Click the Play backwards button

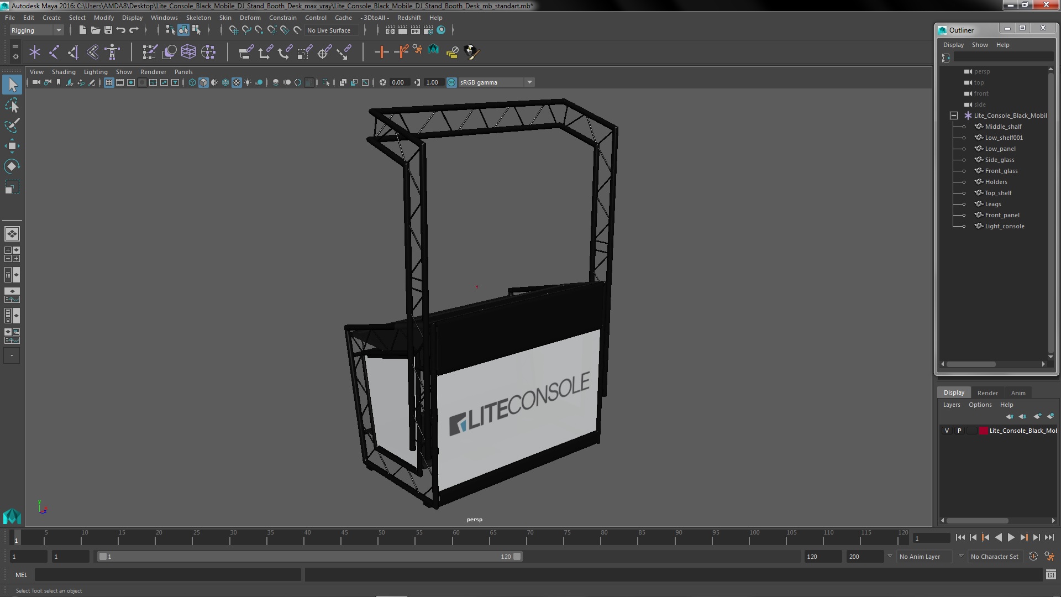pos(998,537)
